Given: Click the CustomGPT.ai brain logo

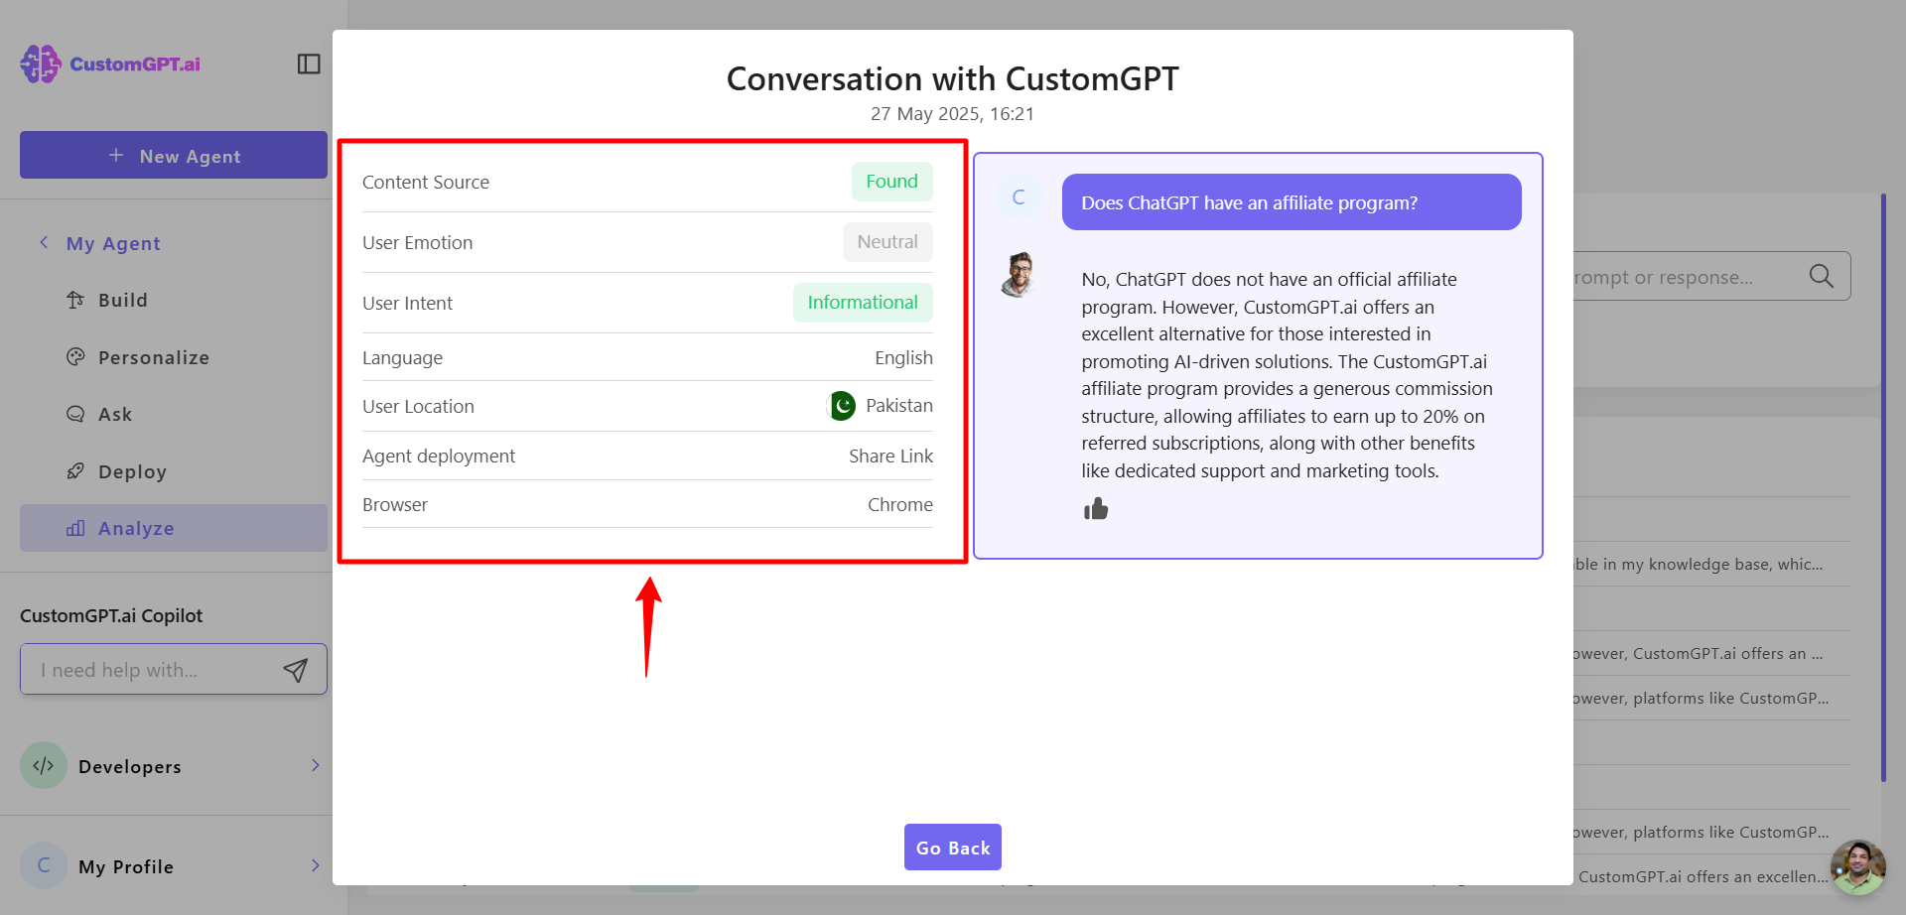Looking at the screenshot, I should [41, 64].
